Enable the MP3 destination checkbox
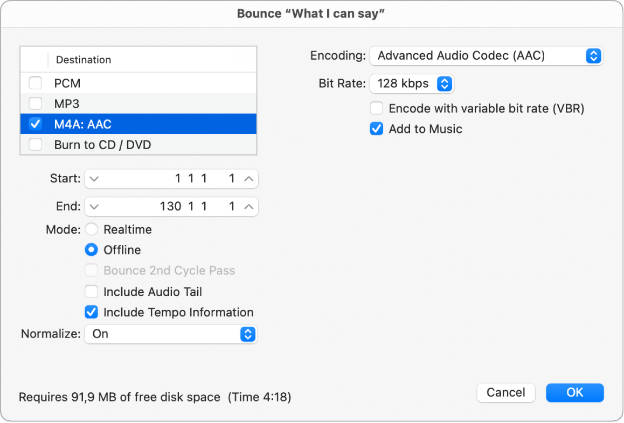 35,103
